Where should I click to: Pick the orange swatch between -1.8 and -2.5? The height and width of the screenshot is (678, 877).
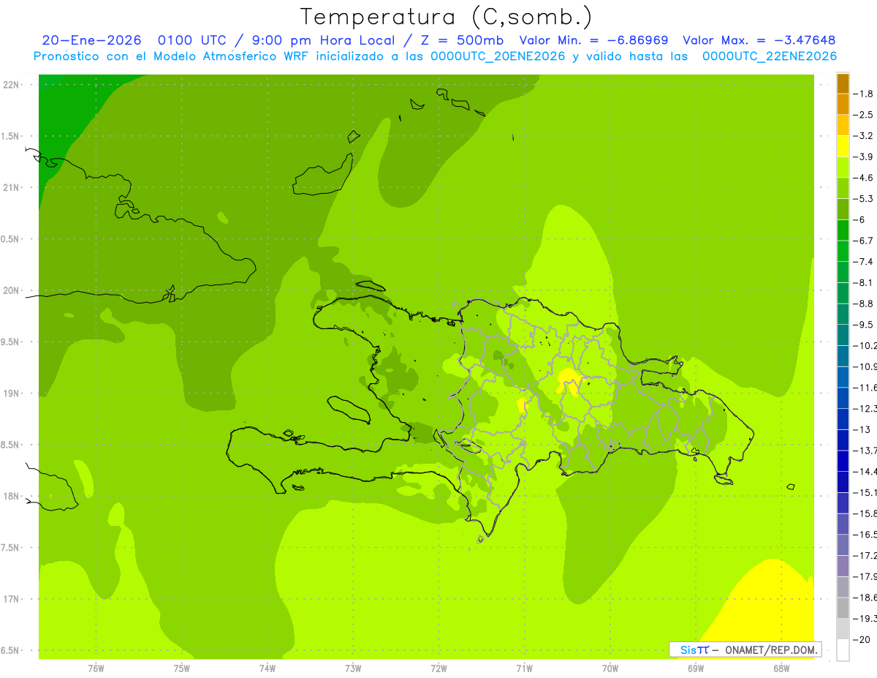click(843, 104)
